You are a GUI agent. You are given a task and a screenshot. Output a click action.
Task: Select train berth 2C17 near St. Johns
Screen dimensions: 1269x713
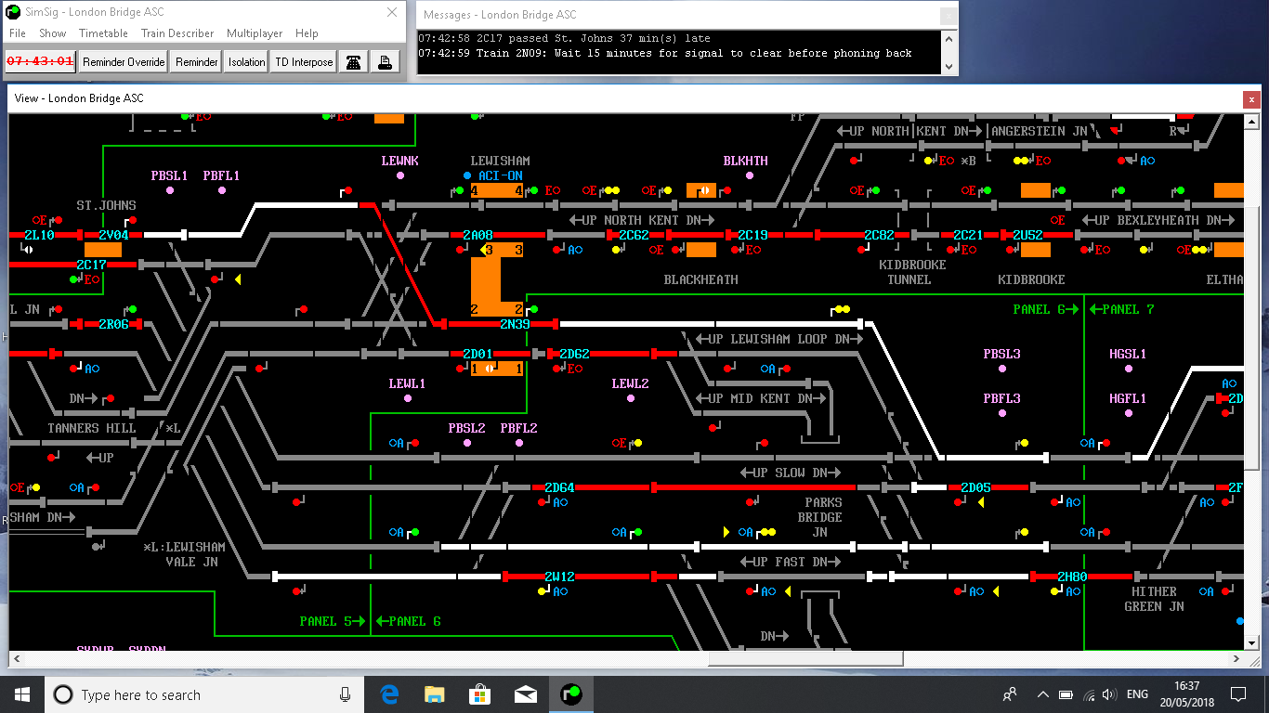point(92,265)
